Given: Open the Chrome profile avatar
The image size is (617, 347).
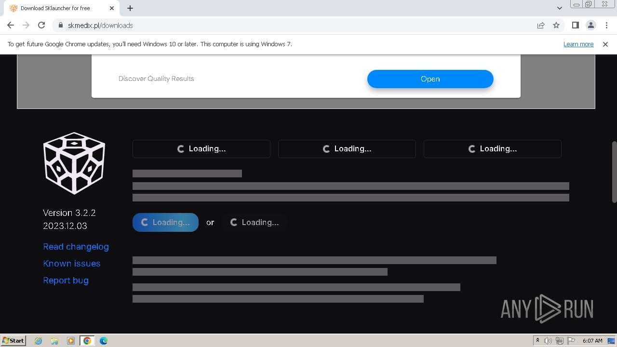Looking at the screenshot, I should (590, 25).
